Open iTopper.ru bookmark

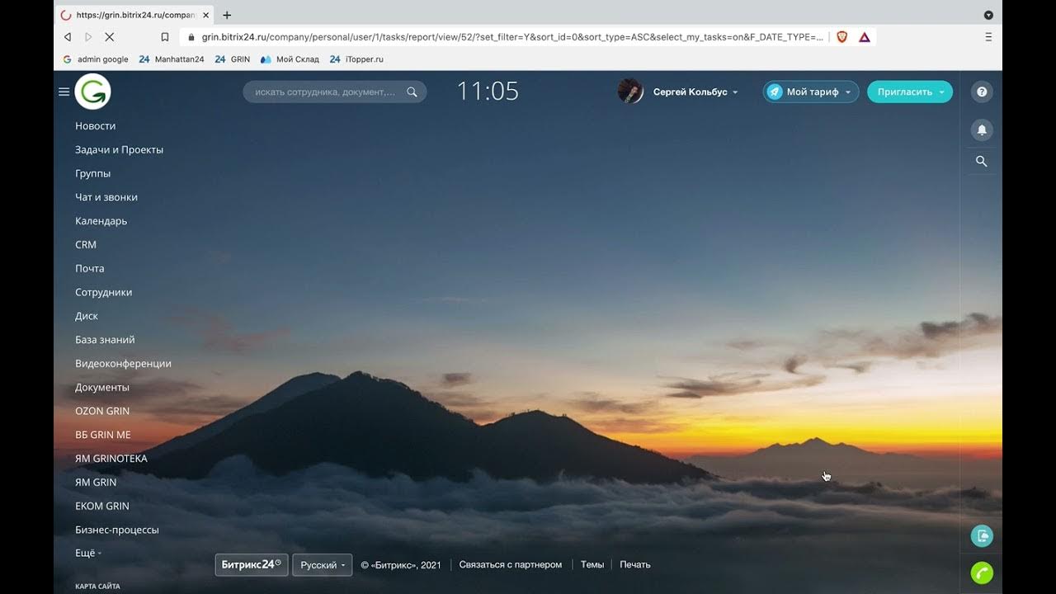pyautogui.click(x=356, y=59)
